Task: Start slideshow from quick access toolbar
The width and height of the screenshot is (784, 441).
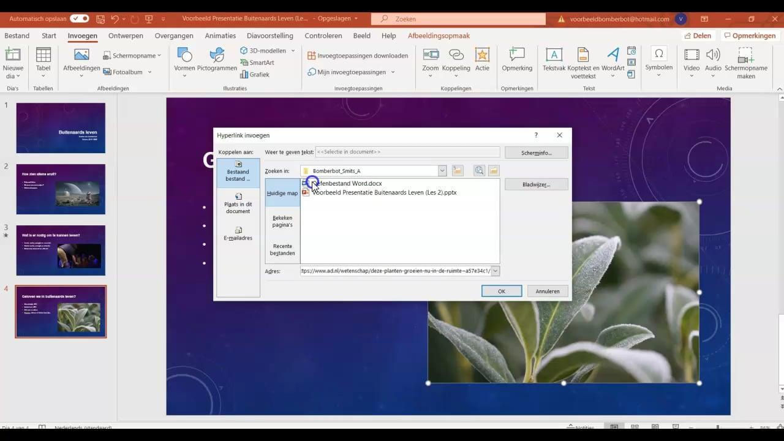Action: click(x=148, y=19)
